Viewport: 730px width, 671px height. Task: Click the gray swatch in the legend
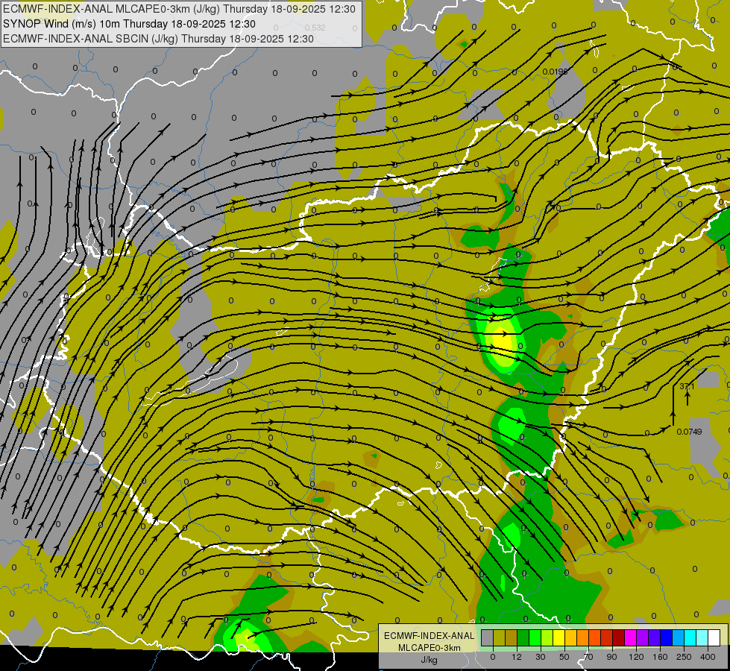(488, 637)
